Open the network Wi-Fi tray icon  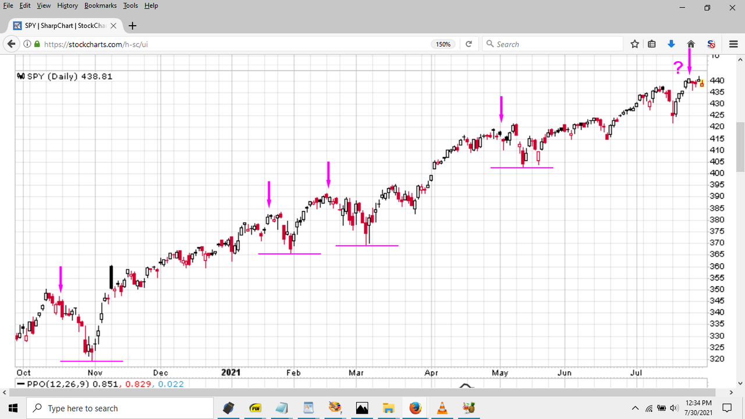point(648,408)
